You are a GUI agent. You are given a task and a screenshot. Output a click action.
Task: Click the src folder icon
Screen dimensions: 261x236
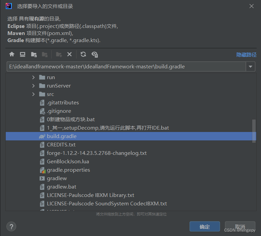(42, 94)
